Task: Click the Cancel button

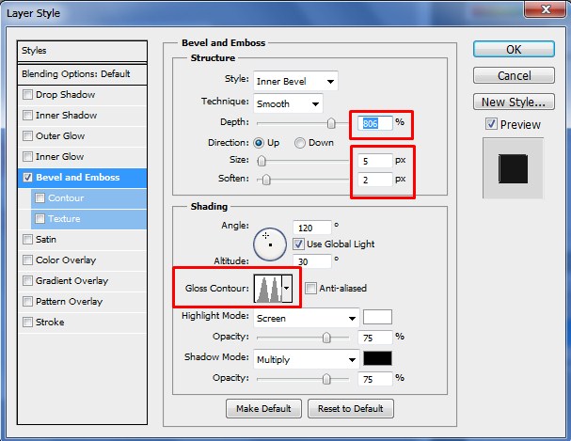Action: tap(514, 75)
